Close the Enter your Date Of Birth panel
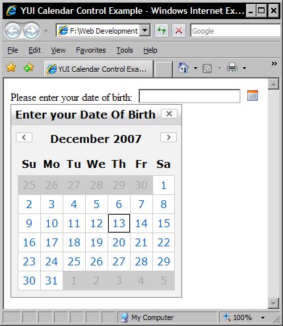 tap(169, 114)
